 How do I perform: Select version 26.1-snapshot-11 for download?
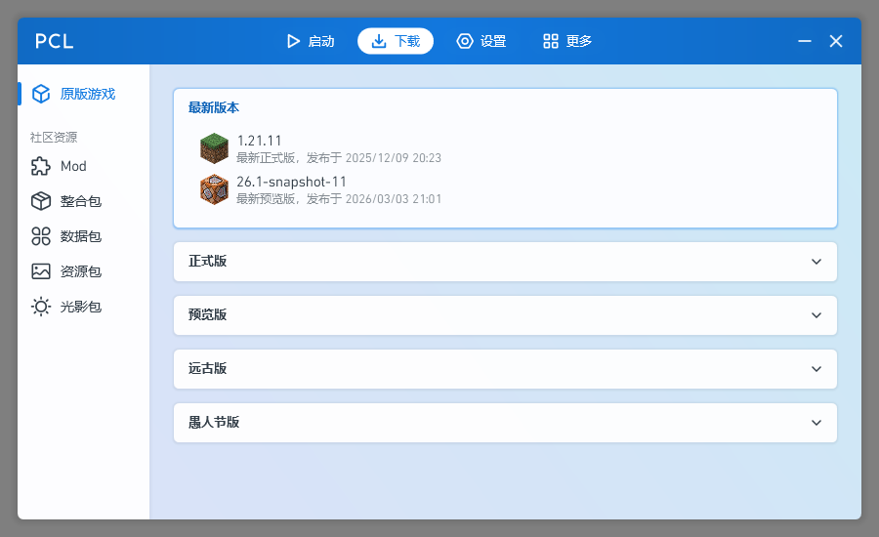pos(505,189)
